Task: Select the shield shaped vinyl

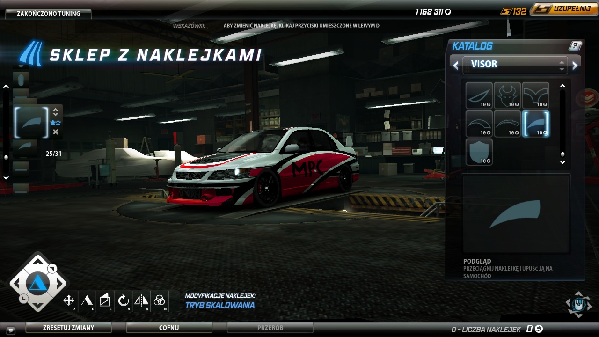Action: coord(479,152)
